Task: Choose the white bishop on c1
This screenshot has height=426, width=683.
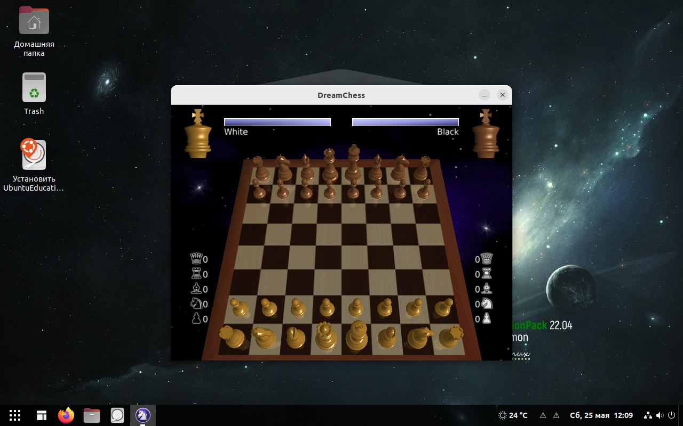Action: tap(295, 337)
